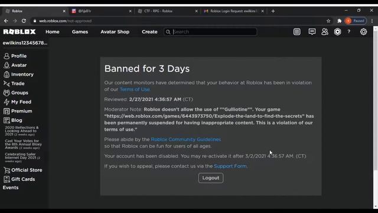
Task: Open the settings gear icon
Action: [364, 31]
